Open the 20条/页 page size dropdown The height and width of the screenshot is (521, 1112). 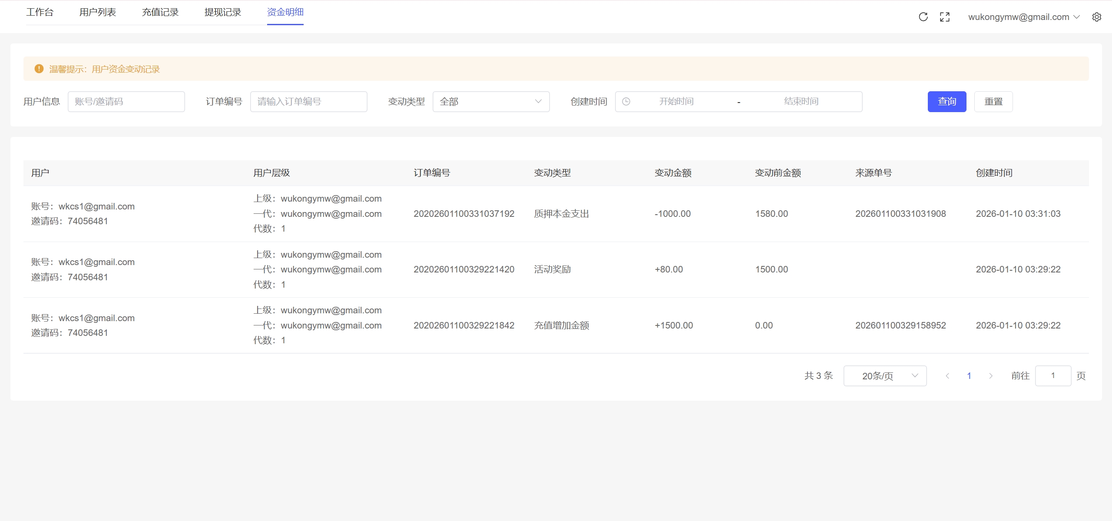coord(885,376)
